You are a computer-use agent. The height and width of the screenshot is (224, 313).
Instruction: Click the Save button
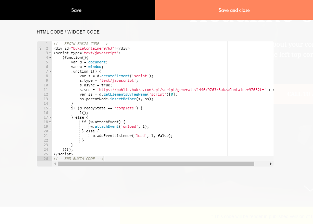pyautogui.click(x=76, y=10)
